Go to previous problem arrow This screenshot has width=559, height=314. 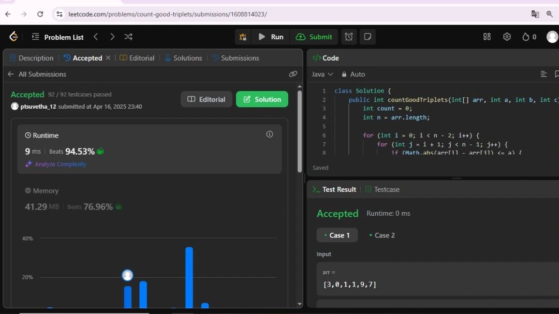96,37
